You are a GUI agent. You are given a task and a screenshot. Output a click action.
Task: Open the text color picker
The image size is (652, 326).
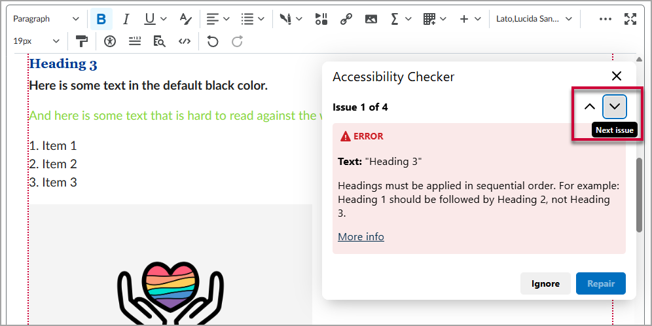tap(185, 19)
